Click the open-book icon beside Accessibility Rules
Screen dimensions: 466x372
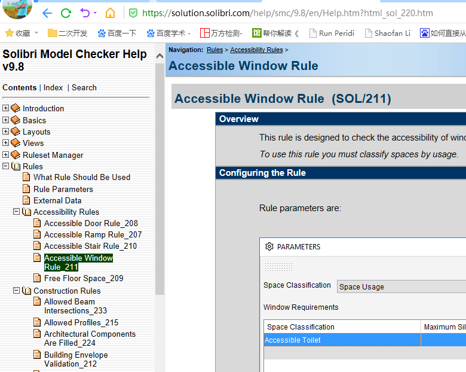(27, 212)
